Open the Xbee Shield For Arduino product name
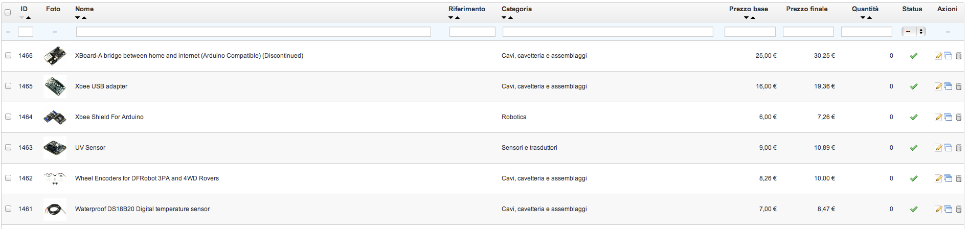This screenshot has width=969, height=229. 109,117
